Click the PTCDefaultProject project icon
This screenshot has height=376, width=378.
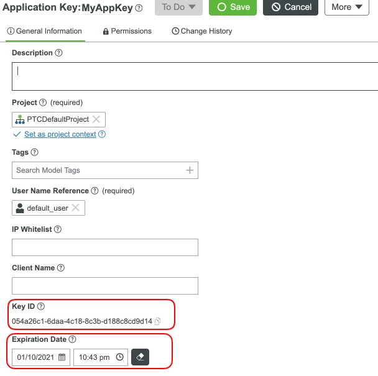coord(20,119)
